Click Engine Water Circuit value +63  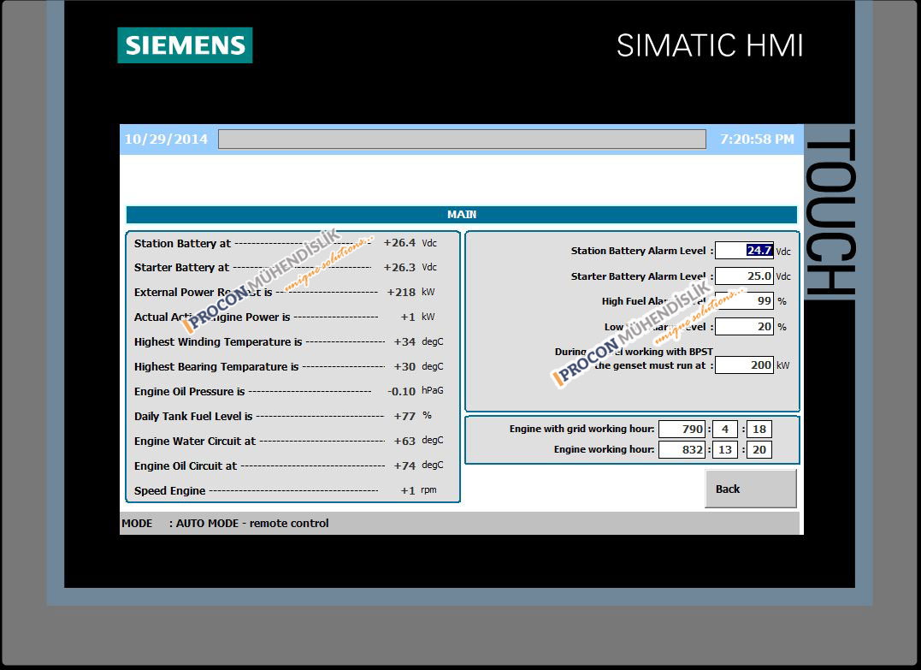pos(404,441)
